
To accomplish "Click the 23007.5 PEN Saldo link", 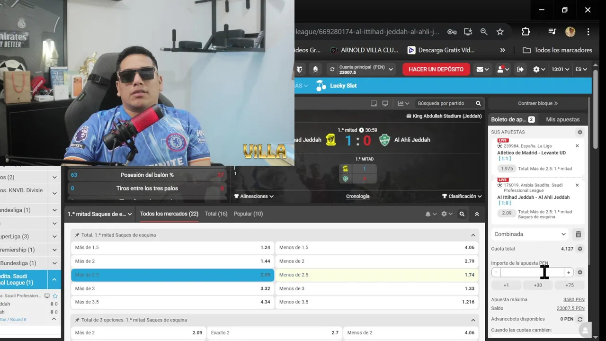I will coord(570,308).
